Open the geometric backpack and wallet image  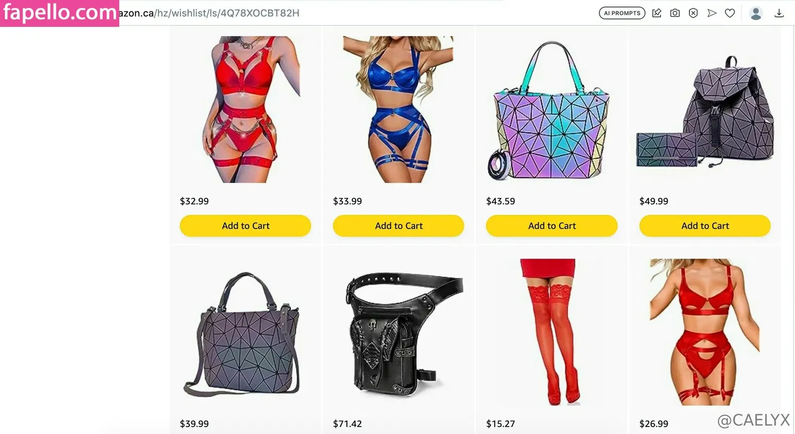(705, 112)
